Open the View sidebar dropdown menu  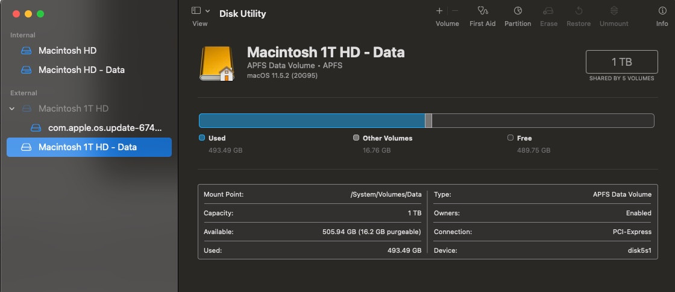click(200, 11)
